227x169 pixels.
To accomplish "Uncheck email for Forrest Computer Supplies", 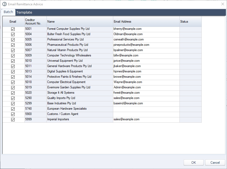I will point(13,29).
